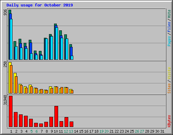Click day 10 on the x-axis
Viewport: 173px width, 135px height.
pyautogui.click(x=56, y=131)
